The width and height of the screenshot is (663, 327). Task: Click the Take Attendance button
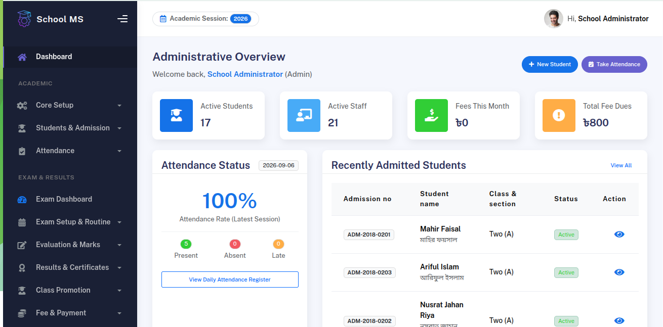(614, 64)
